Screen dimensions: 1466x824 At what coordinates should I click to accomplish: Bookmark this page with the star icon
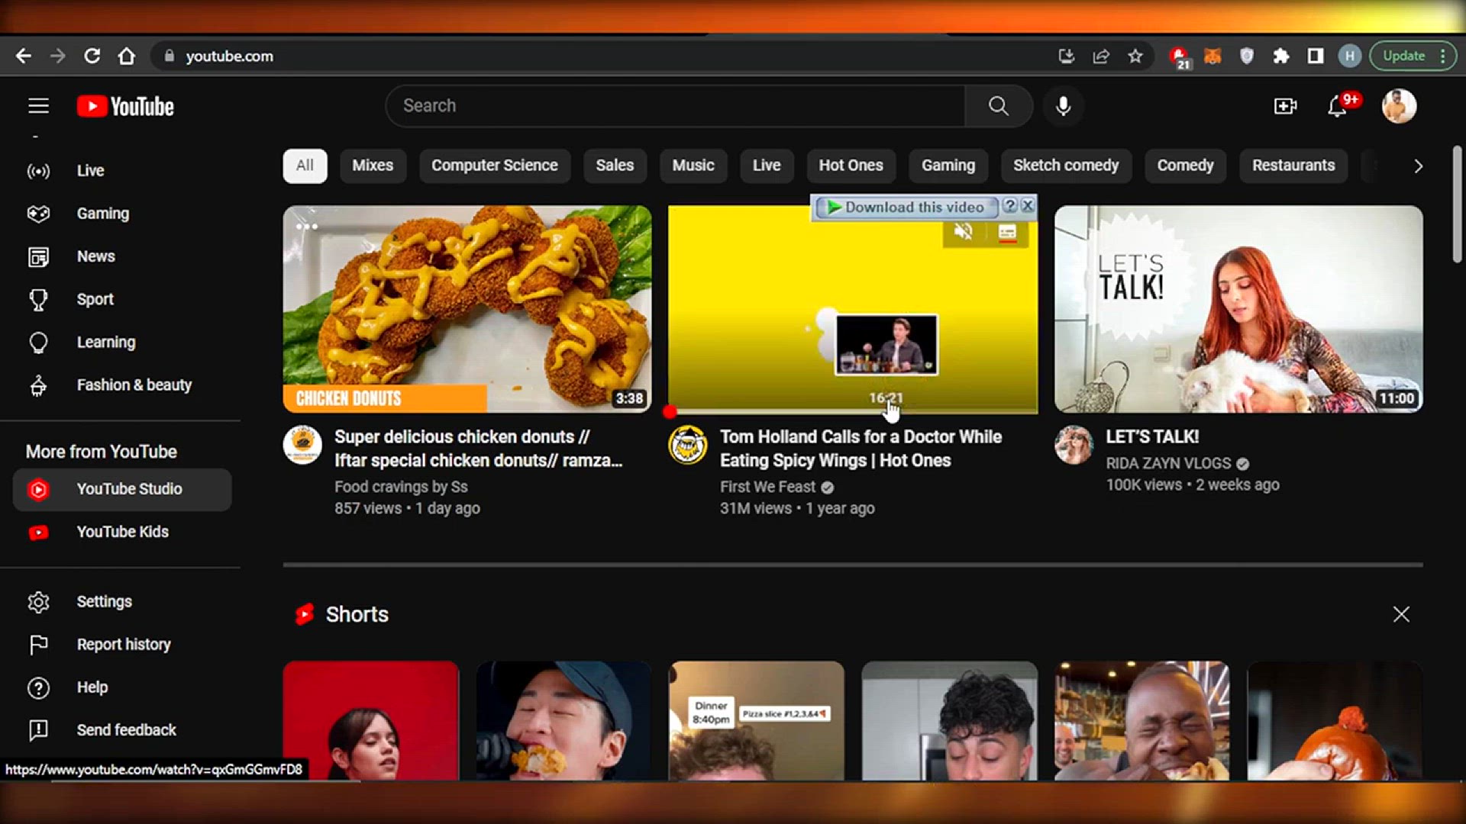[x=1135, y=56]
